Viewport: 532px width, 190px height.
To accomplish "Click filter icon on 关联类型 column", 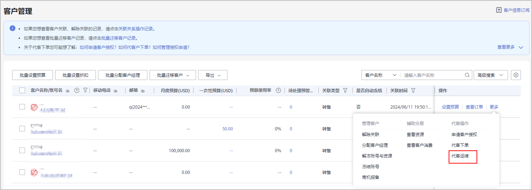I will tap(345, 91).
